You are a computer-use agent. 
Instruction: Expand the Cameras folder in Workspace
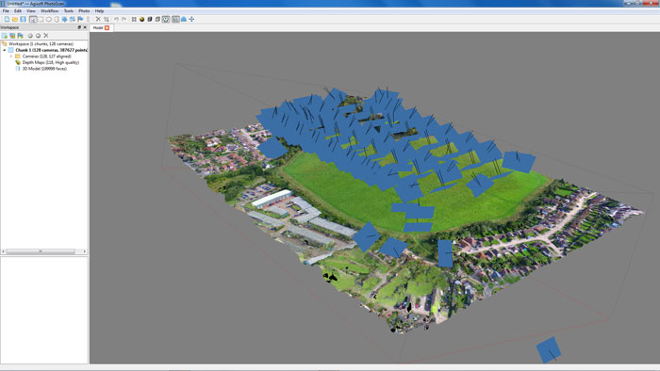[x=11, y=56]
